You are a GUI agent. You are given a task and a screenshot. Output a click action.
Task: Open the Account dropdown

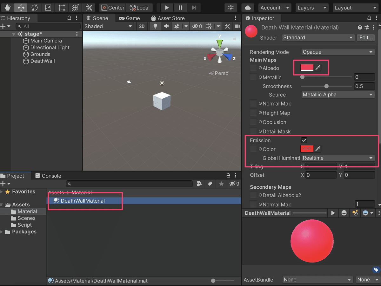point(275,8)
